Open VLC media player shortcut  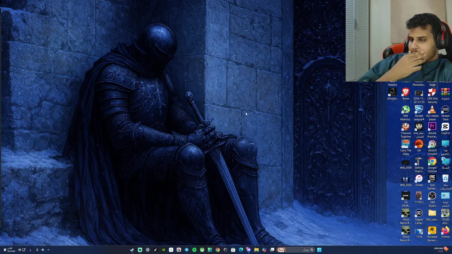pos(432,113)
